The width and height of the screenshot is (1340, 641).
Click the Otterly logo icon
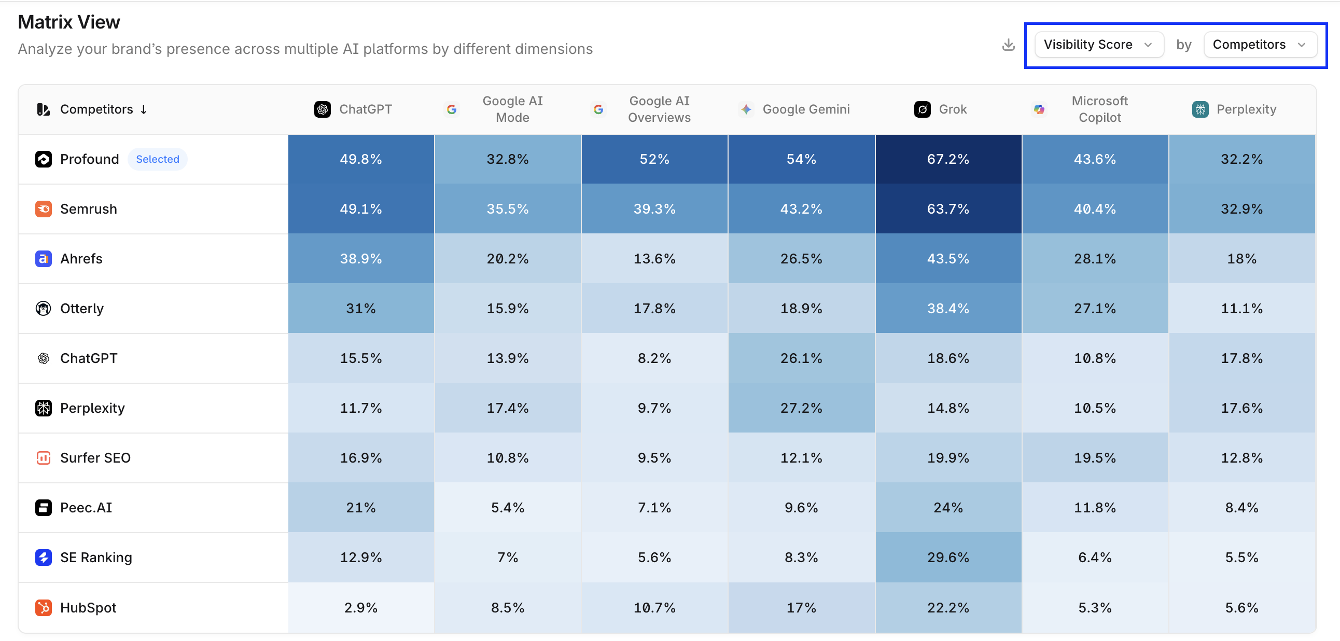(43, 309)
